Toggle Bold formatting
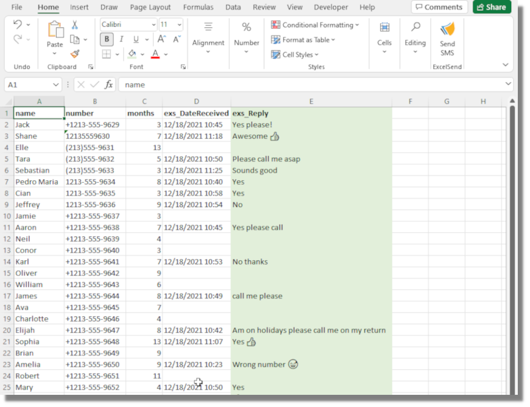The height and width of the screenshot is (407, 530). pos(107,39)
